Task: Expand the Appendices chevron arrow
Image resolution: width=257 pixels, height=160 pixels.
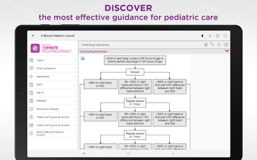Action: point(75,76)
